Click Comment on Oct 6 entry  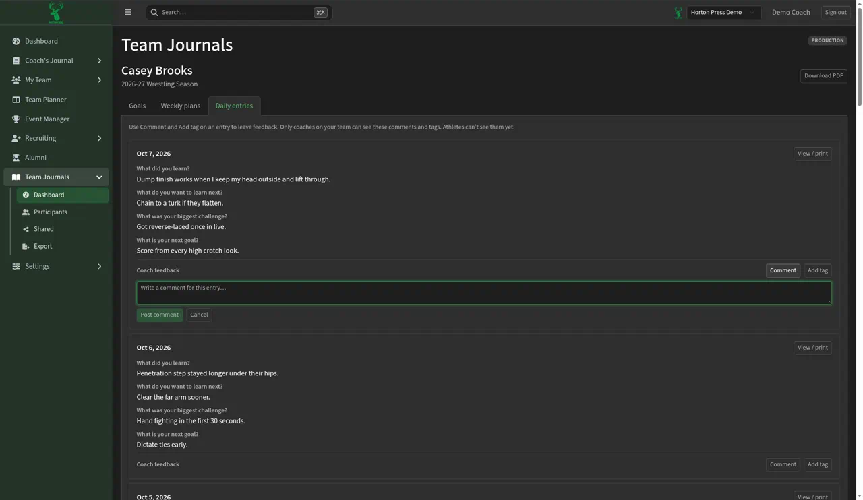783,464
